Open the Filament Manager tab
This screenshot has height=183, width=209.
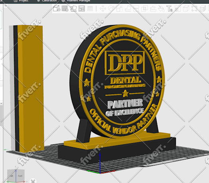[x=76, y=1]
